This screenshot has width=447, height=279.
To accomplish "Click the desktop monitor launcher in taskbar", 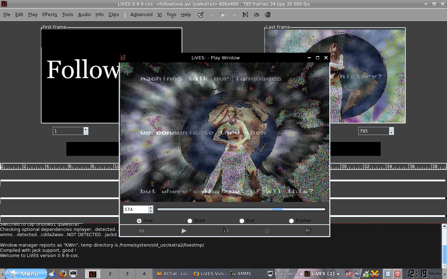I will coord(73,274).
